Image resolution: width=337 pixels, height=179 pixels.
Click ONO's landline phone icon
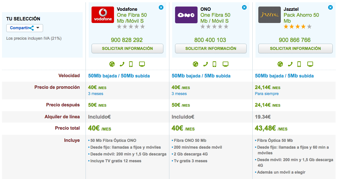click(x=206, y=64)
